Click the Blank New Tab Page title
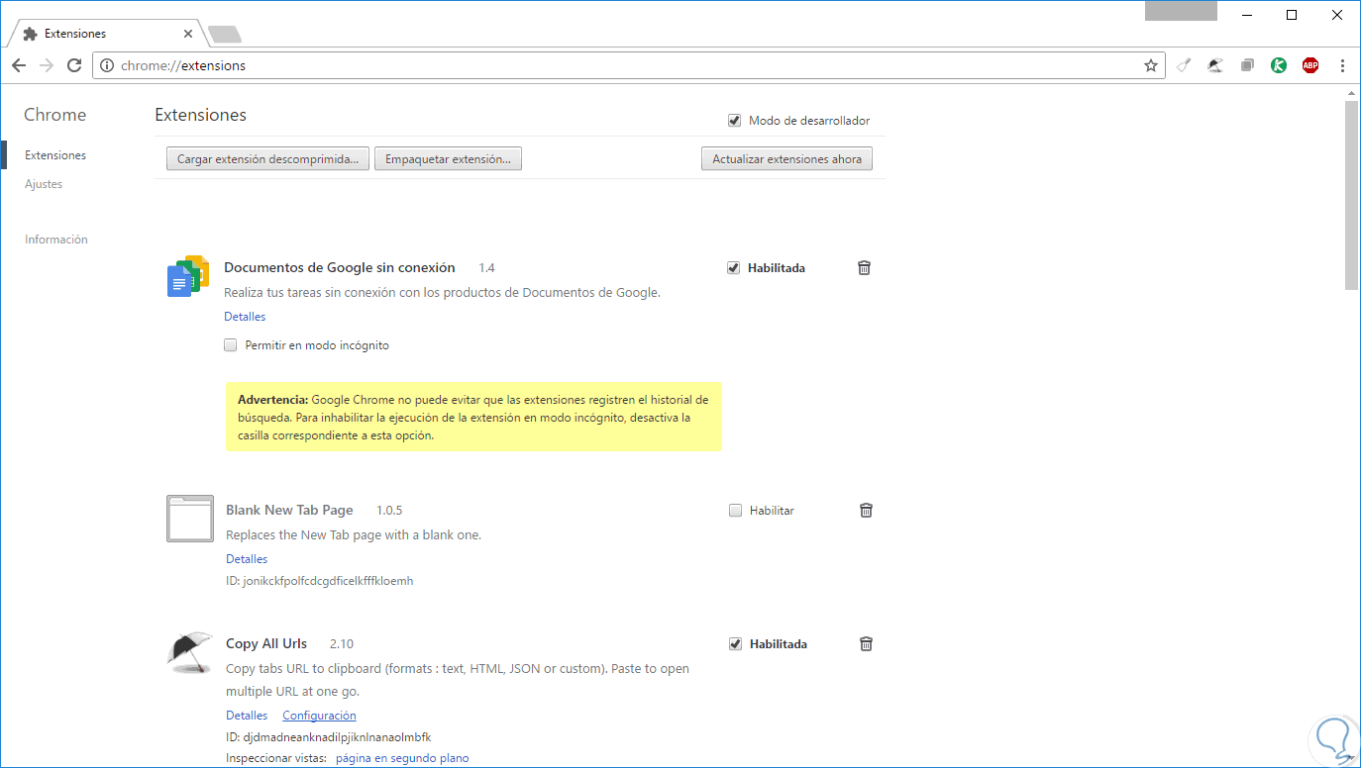This screenshot has width=1361, height=768. pos(289,510)
